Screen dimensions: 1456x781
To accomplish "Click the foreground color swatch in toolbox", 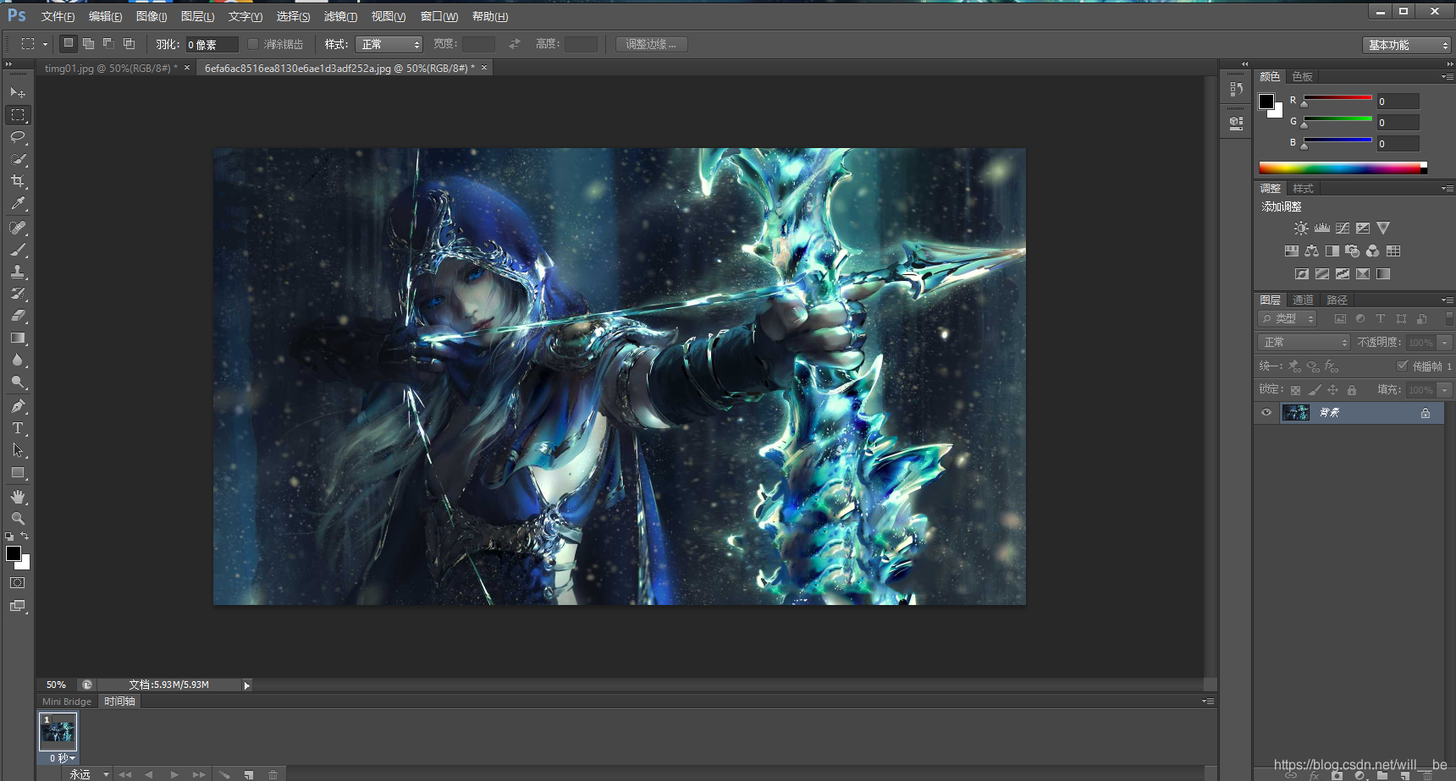I will tap(14, 553).
